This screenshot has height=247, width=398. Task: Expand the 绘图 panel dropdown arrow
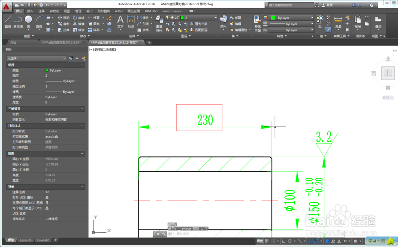33,37
